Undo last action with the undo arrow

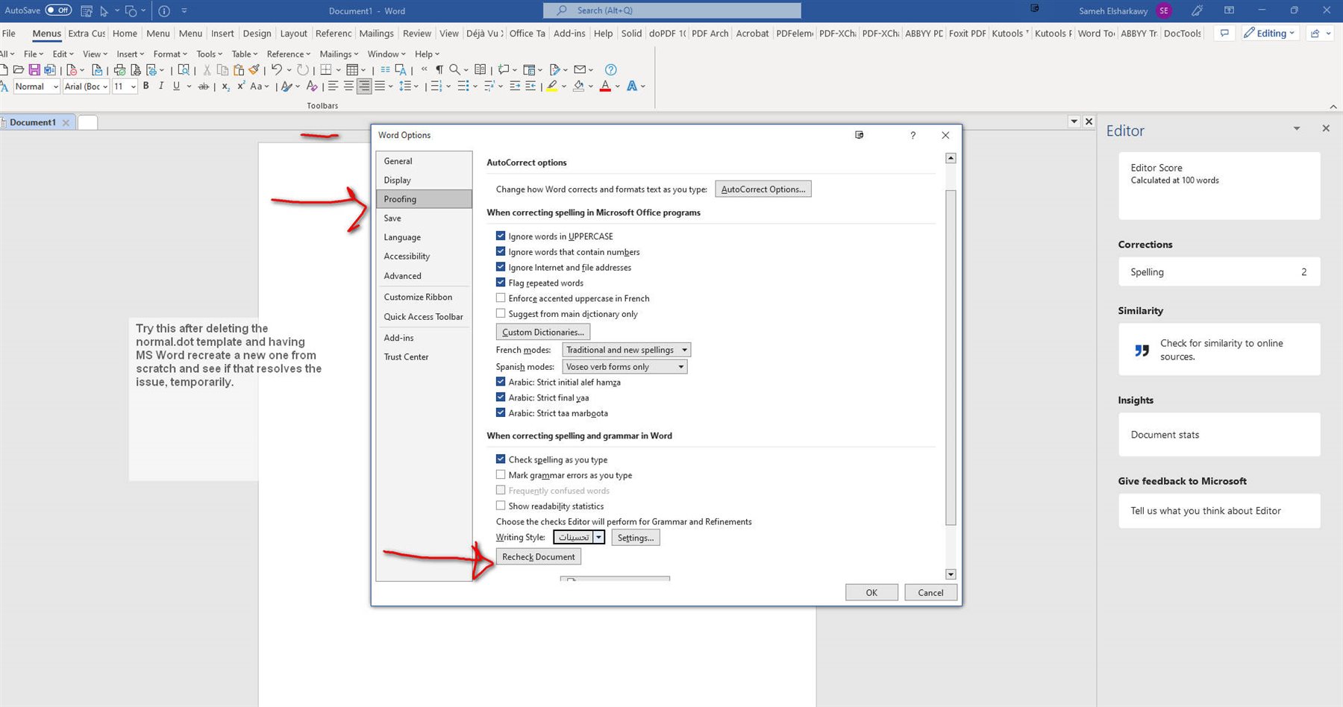click(x=277, y=69)
